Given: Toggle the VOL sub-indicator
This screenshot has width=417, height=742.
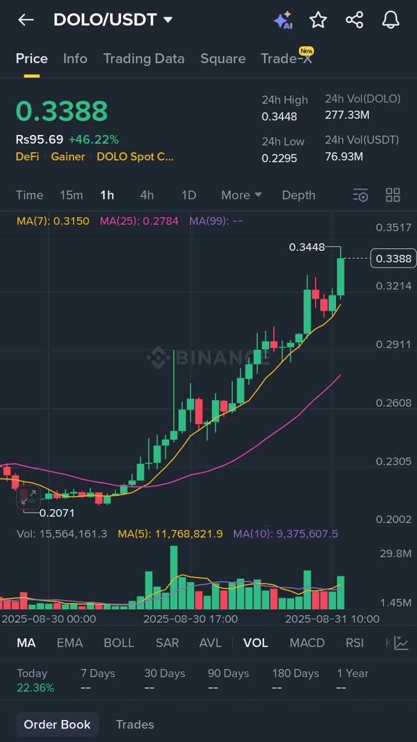Looking at the screenshot, I should pyautogui.click(x=255, y=643).
